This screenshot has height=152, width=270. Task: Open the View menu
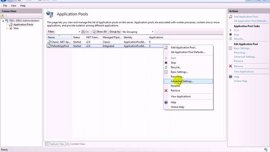pos(13,5)
